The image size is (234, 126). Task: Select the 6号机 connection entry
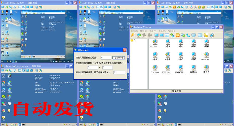(168, 56)
